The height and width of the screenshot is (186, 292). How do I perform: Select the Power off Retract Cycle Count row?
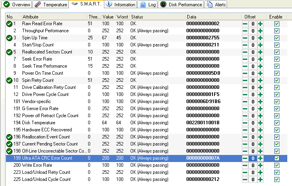click(146, 116)
